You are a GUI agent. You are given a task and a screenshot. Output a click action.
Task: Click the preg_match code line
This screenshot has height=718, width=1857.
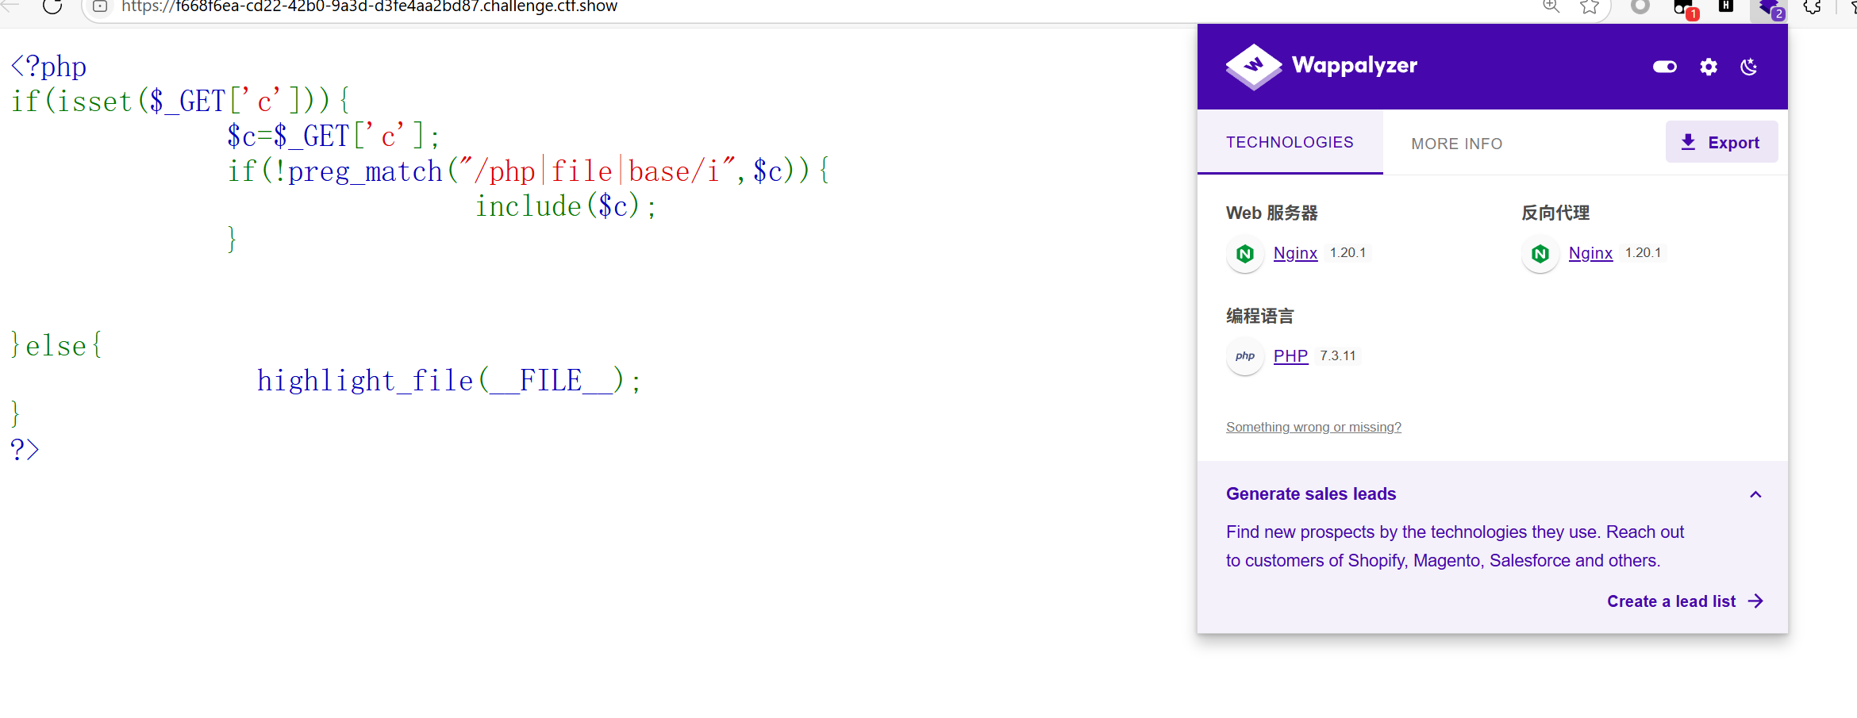tap(529, 171)
